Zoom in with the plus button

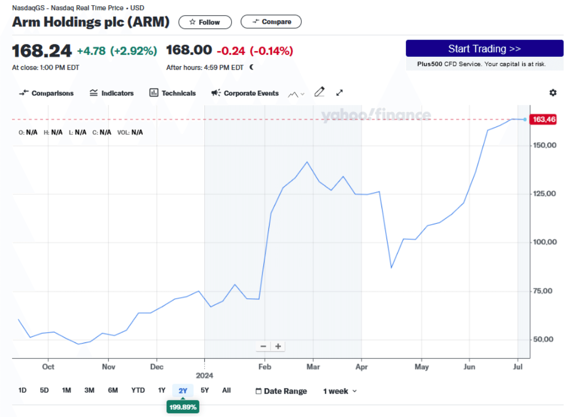[x=278, y=346]
